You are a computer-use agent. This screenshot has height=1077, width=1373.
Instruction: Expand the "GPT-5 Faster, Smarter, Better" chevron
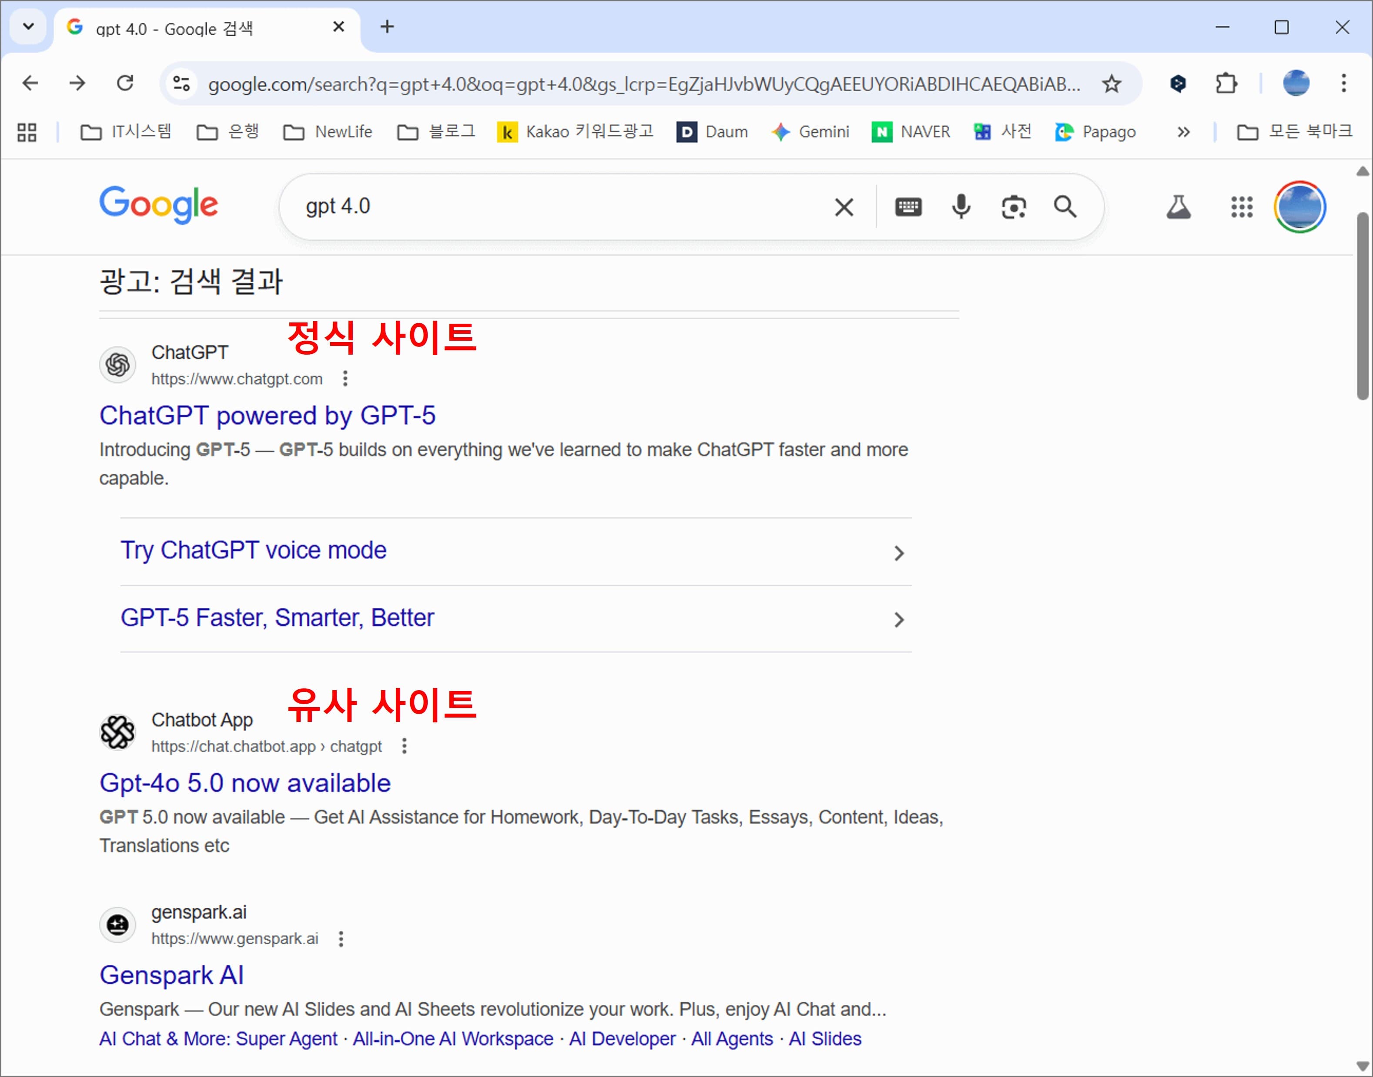(899, 620)
